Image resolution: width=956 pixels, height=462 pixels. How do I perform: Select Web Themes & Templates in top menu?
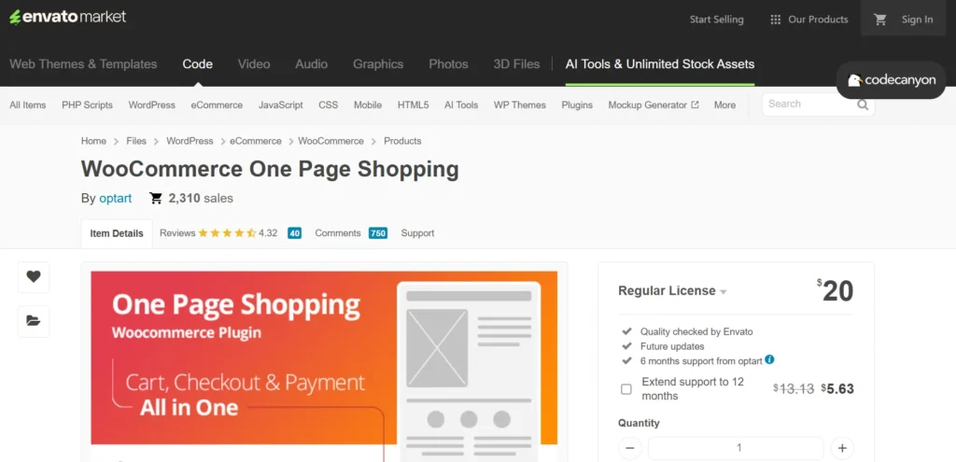pos(83,64)
